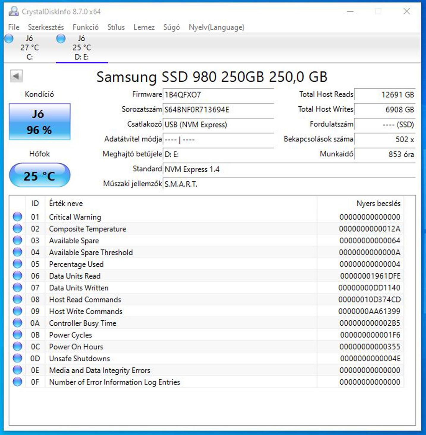Screen dimensions: 426x435
Task: Click status orb for Host Read Commands row
Action: [18, 299]
